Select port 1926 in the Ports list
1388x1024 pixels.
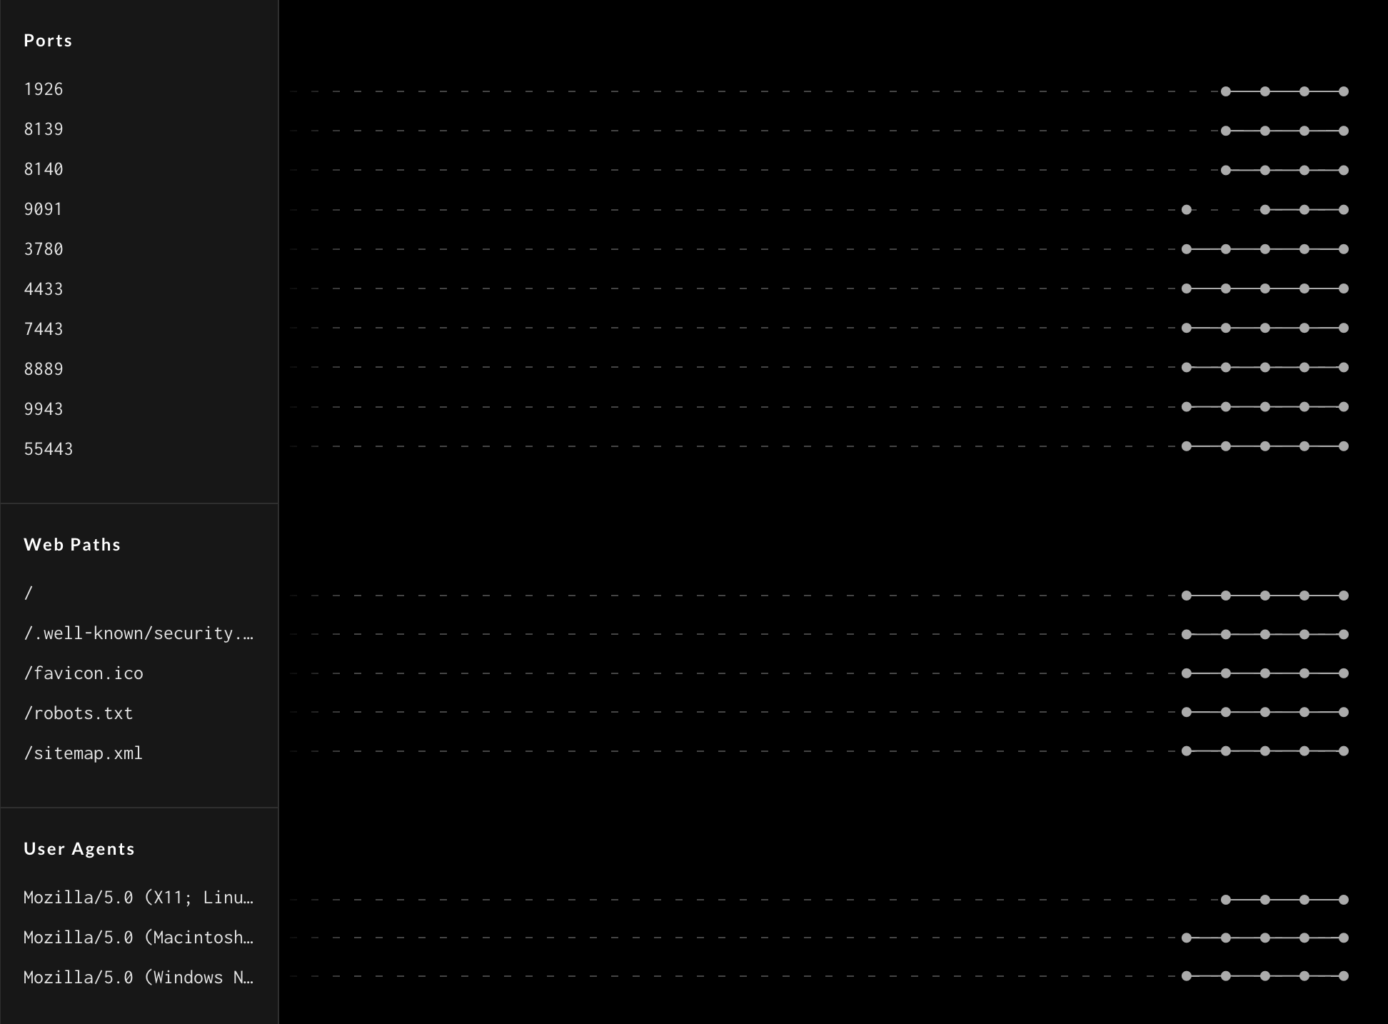(43, 89)
